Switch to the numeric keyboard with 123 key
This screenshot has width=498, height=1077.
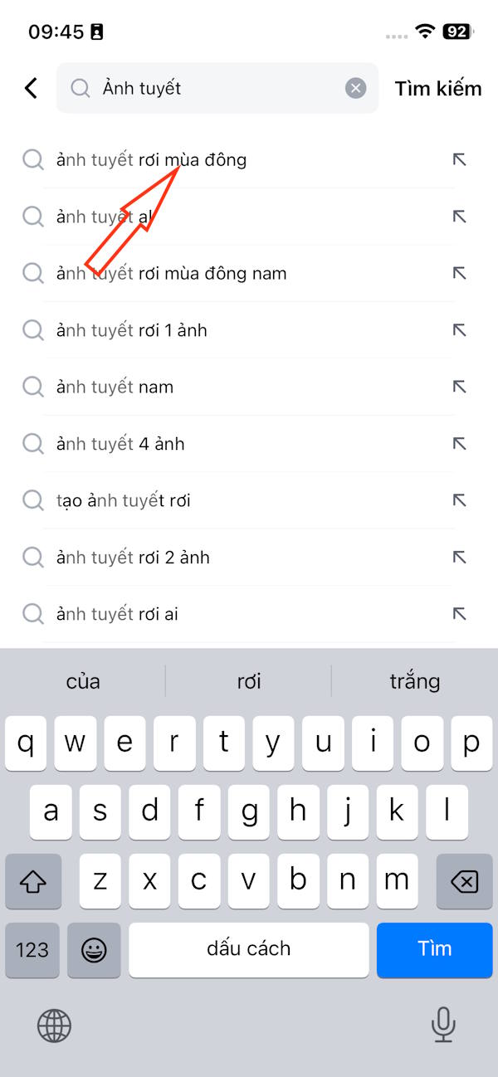click(x=32, y=950)
